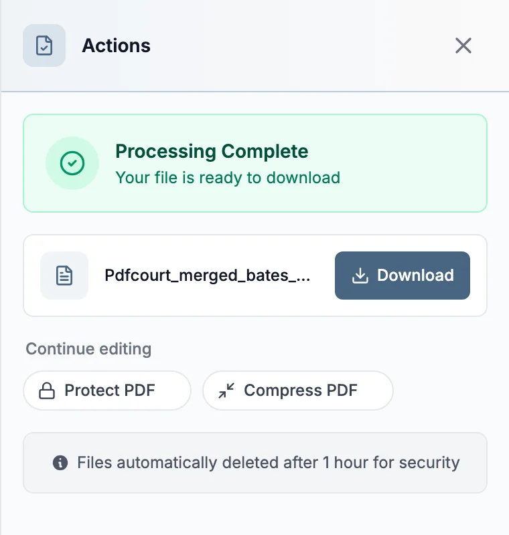Click the Actions document-check icon
The height and width of the screenshot is (535, 509).
[44, 45]
